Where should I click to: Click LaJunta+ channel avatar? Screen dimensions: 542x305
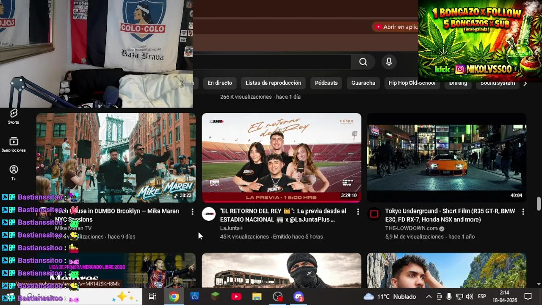209,214
